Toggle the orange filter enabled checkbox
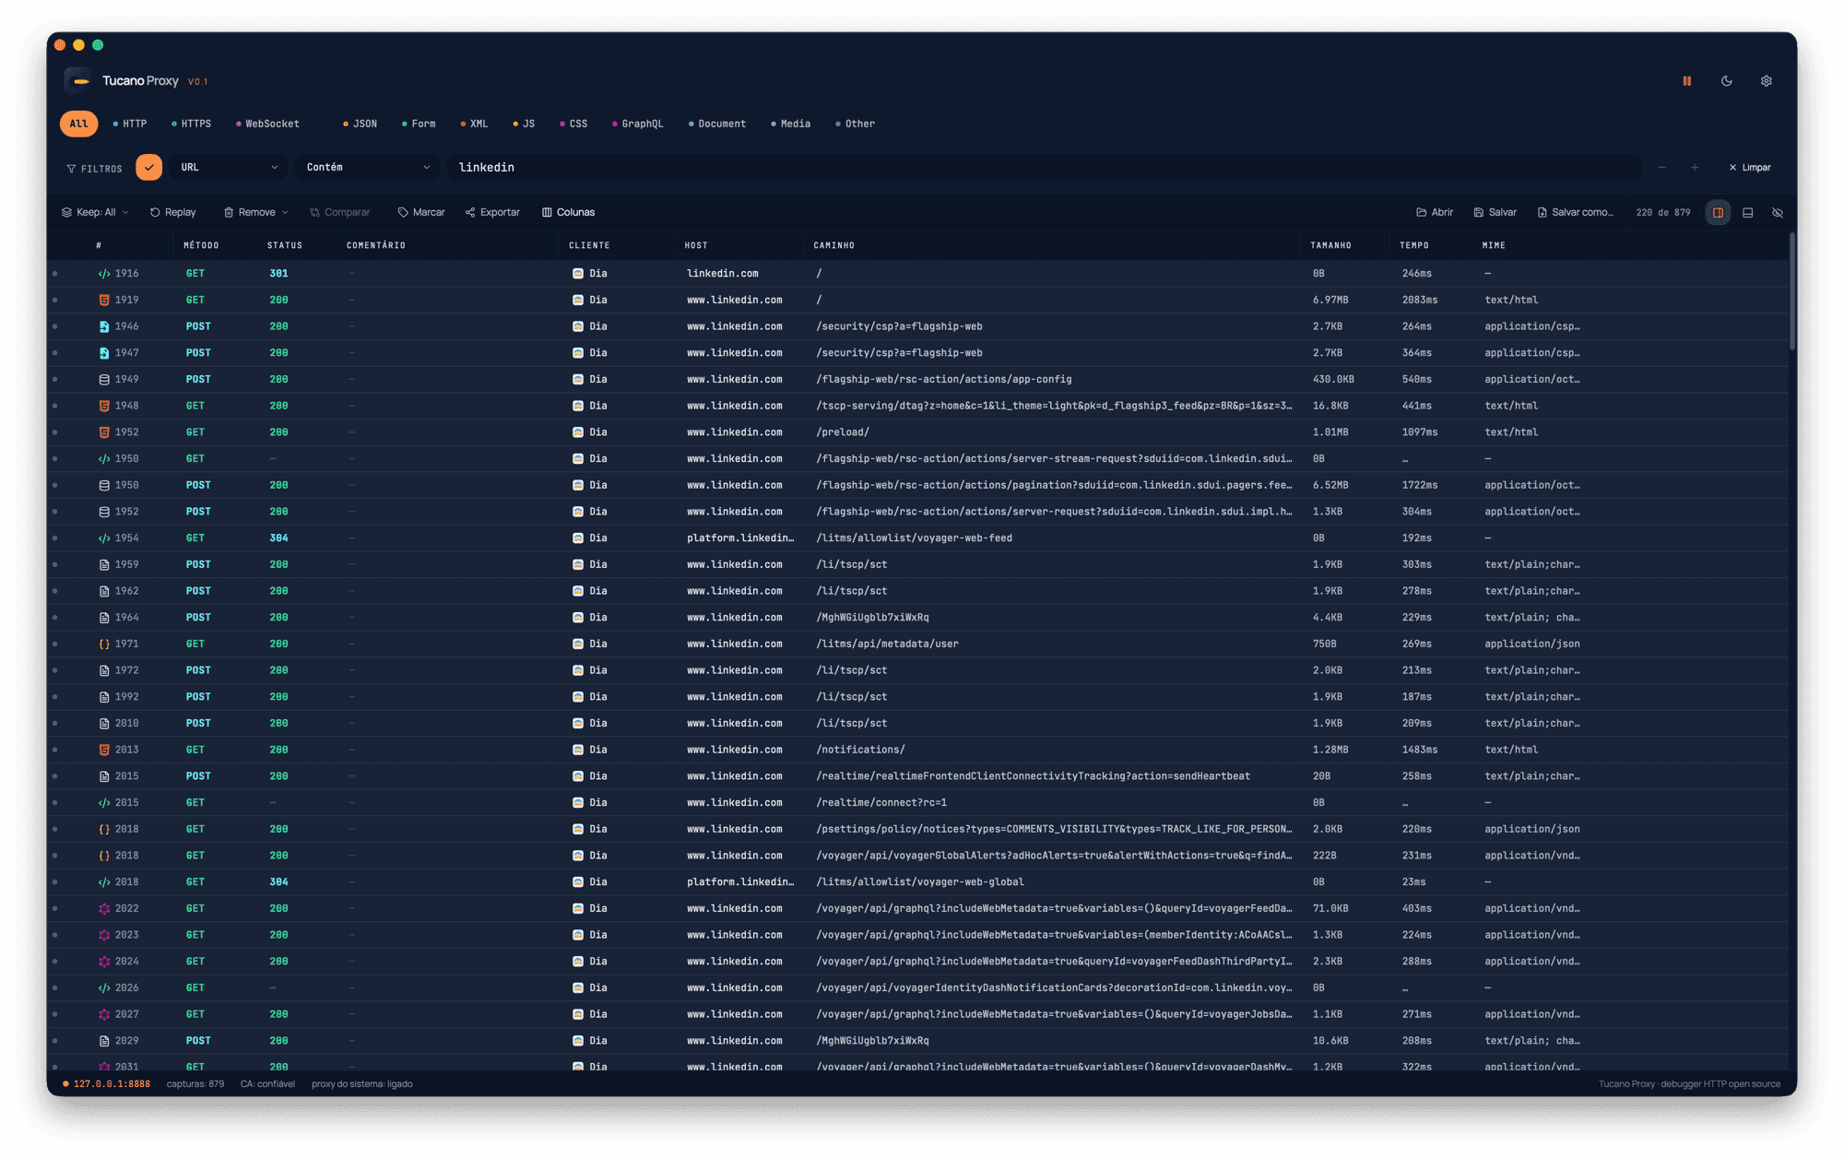This screenshot has width=1844, height=1158. pyautogui.click(x=148, y=168)
